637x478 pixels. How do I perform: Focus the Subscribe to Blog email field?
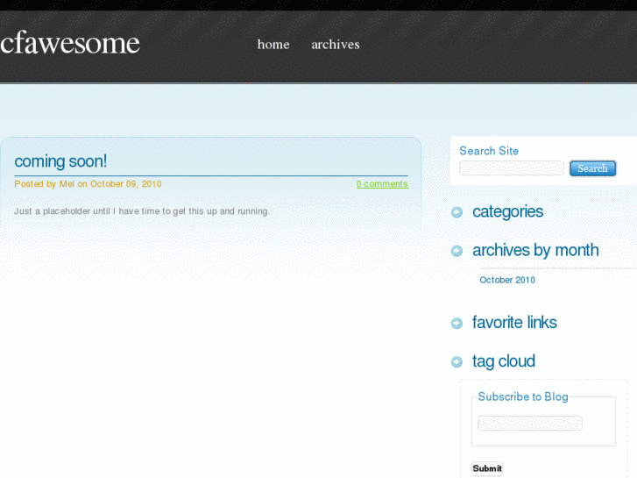[x=530, y=423]
